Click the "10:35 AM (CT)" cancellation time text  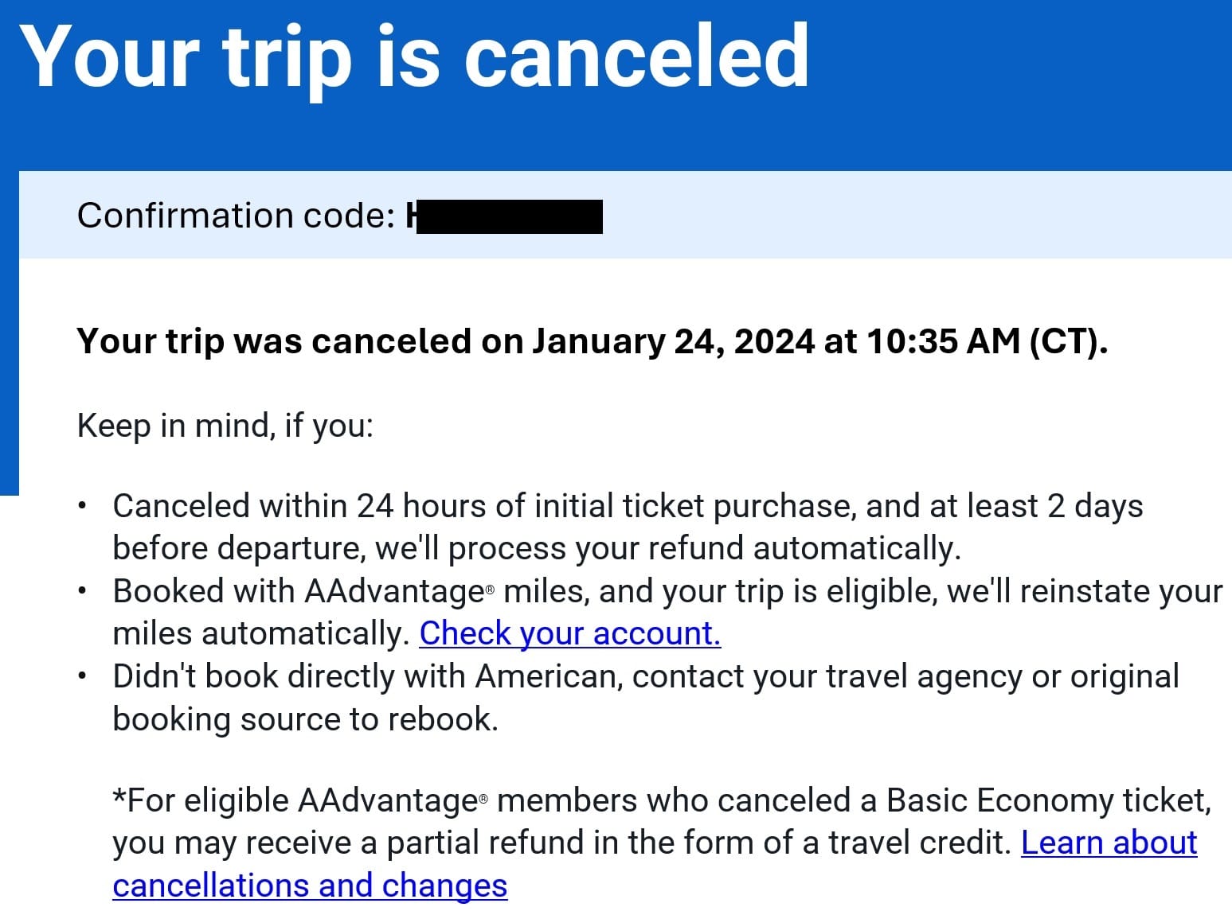(987, 341)
